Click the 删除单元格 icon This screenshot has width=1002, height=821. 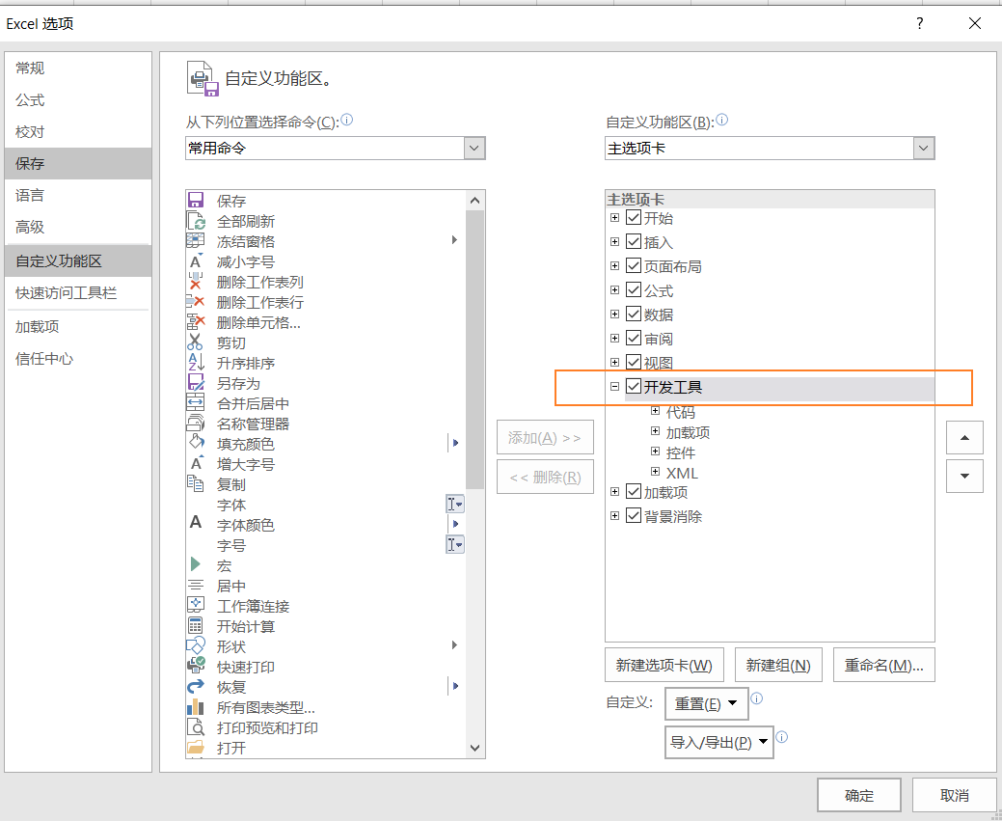(x=196, y=321)
